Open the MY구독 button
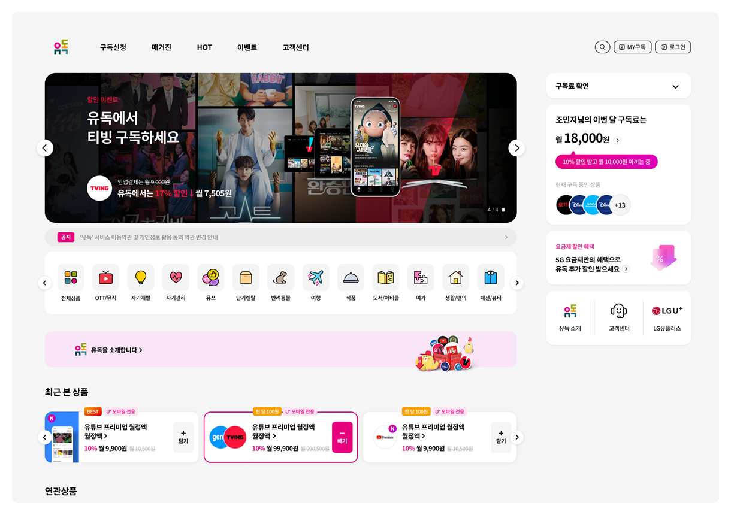Viewport: 731px width, 515px height. pos(632,47)
